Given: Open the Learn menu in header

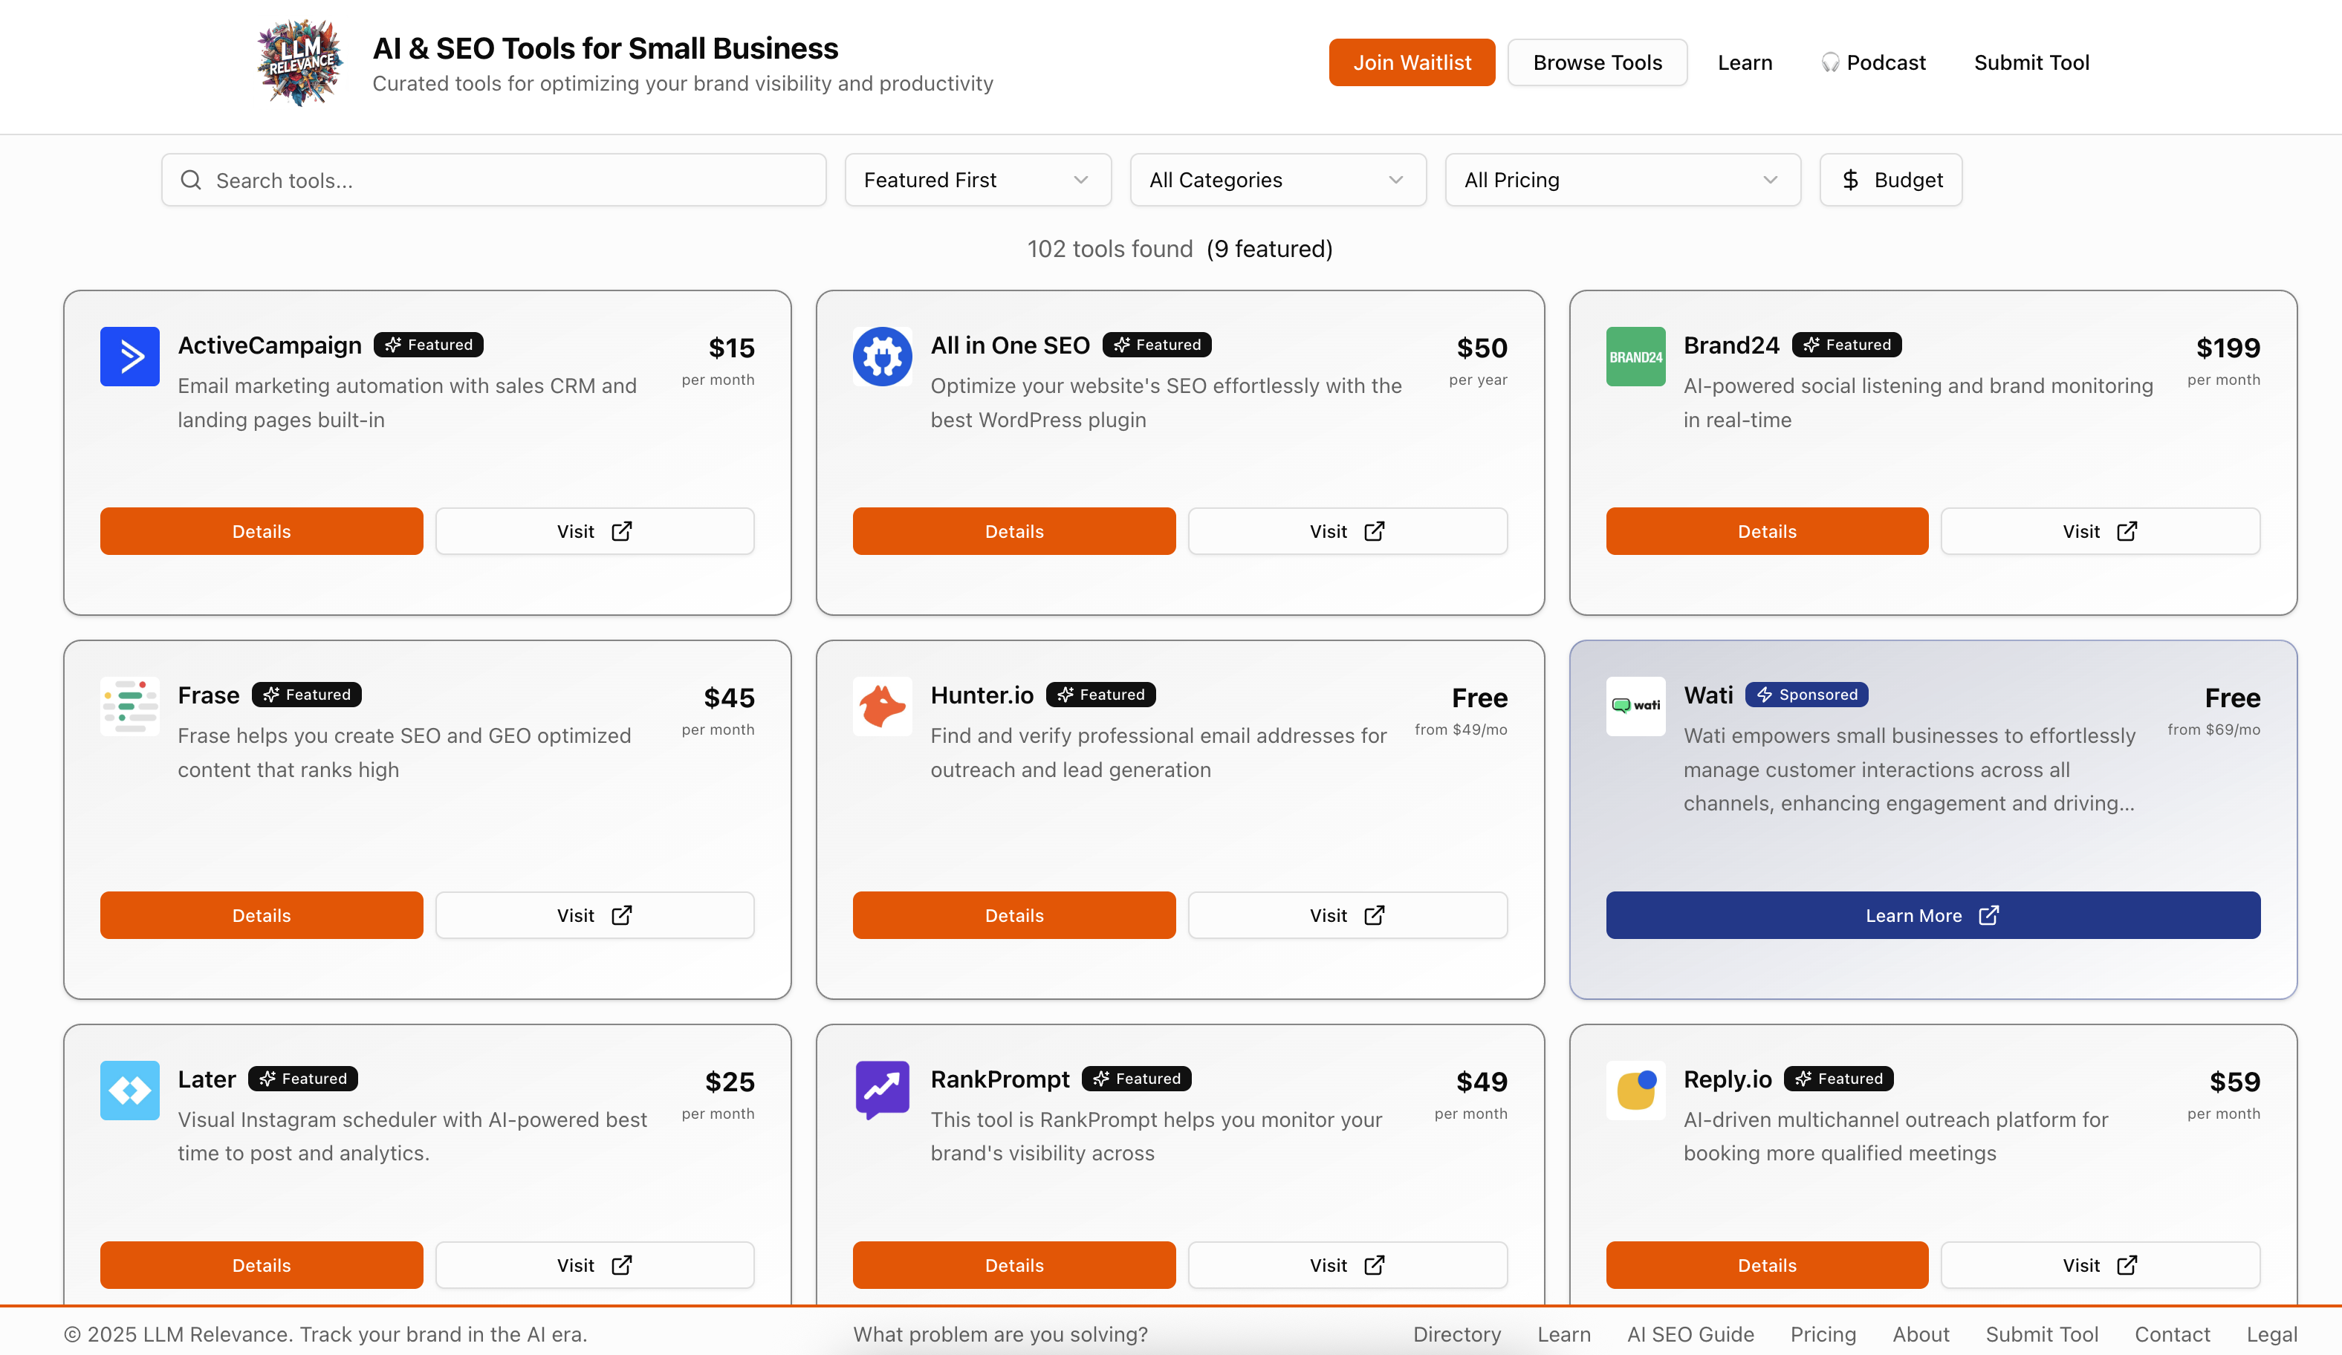Looking at the screenshot, I should (x=1743, y=63).
